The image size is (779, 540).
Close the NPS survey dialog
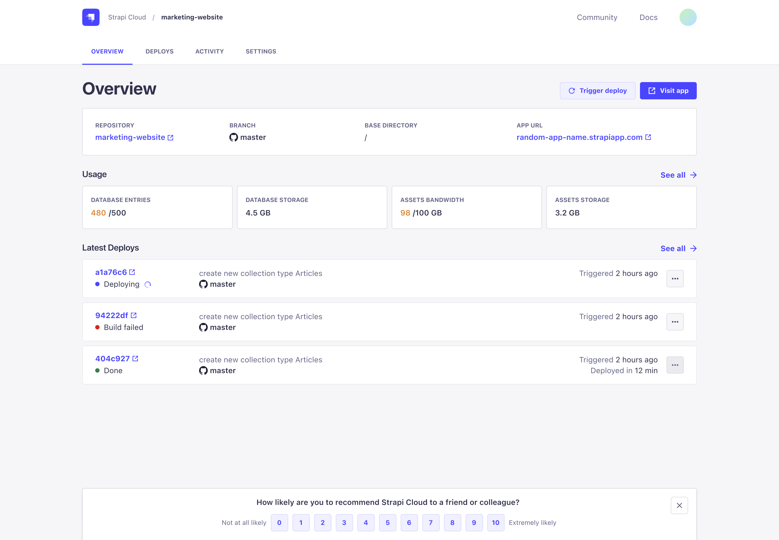click(x=679, y=506)
